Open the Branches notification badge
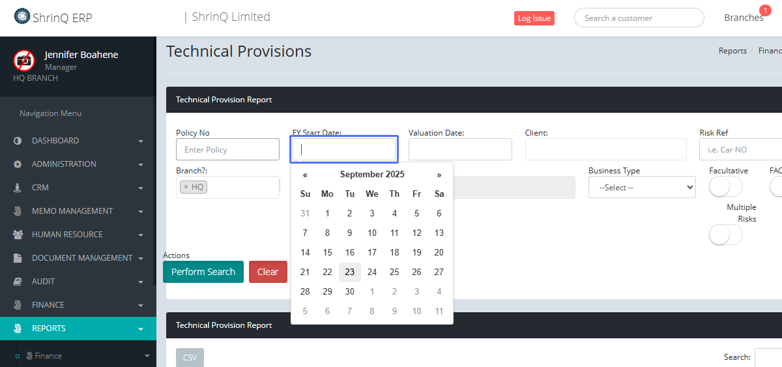Image resolution: width=782 pixels, height=367 pixels. [764, 10]
